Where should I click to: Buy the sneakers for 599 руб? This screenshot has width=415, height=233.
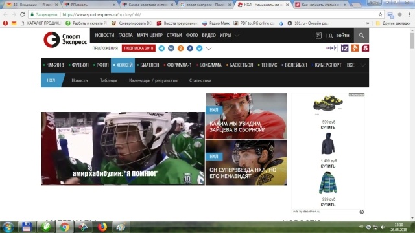point(328,128)
